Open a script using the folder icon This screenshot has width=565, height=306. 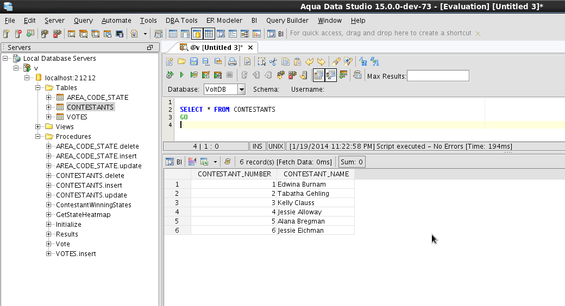click(181, 61)
